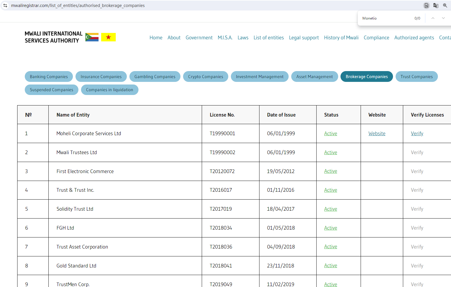Screen dimensions: 451x287
Task: Click the site information icon in address bar
Action: tap(5, 6)
